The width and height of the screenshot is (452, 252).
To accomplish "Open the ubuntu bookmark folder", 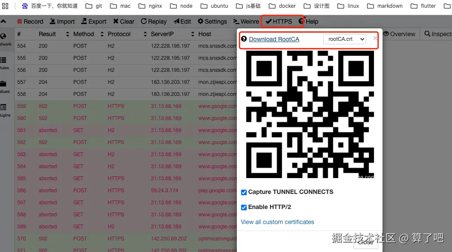I will coord(214,6).
